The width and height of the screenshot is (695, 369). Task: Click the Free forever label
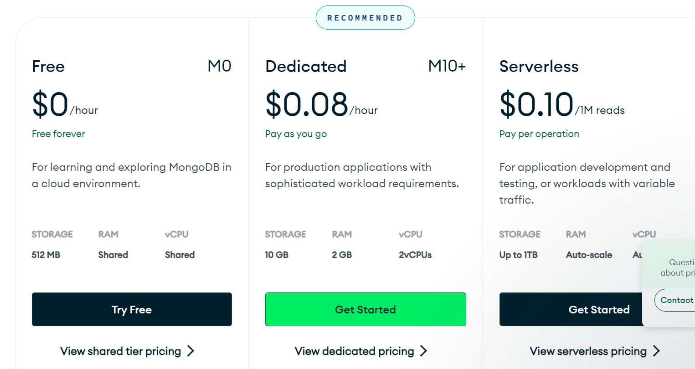click(58, 134)
